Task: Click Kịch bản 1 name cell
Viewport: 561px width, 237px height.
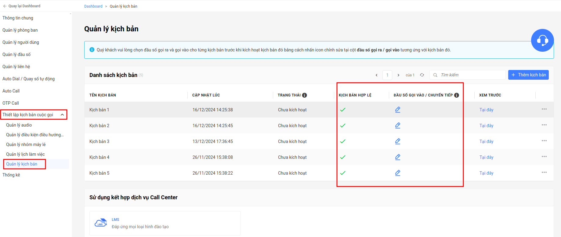Action: pos(99,110)
